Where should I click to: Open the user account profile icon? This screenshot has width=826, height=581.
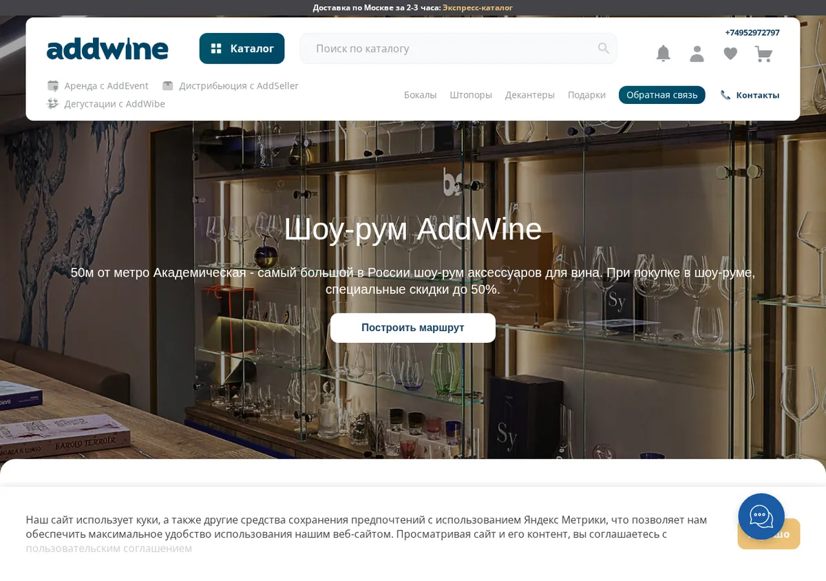tap(697, 54)
